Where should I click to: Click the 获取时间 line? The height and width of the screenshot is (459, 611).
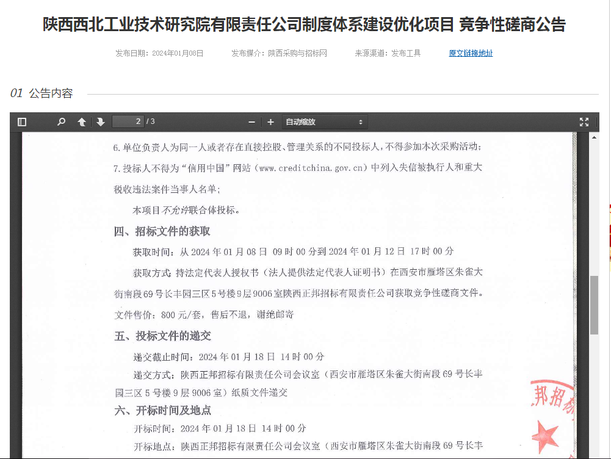click(x=294, y=251)
